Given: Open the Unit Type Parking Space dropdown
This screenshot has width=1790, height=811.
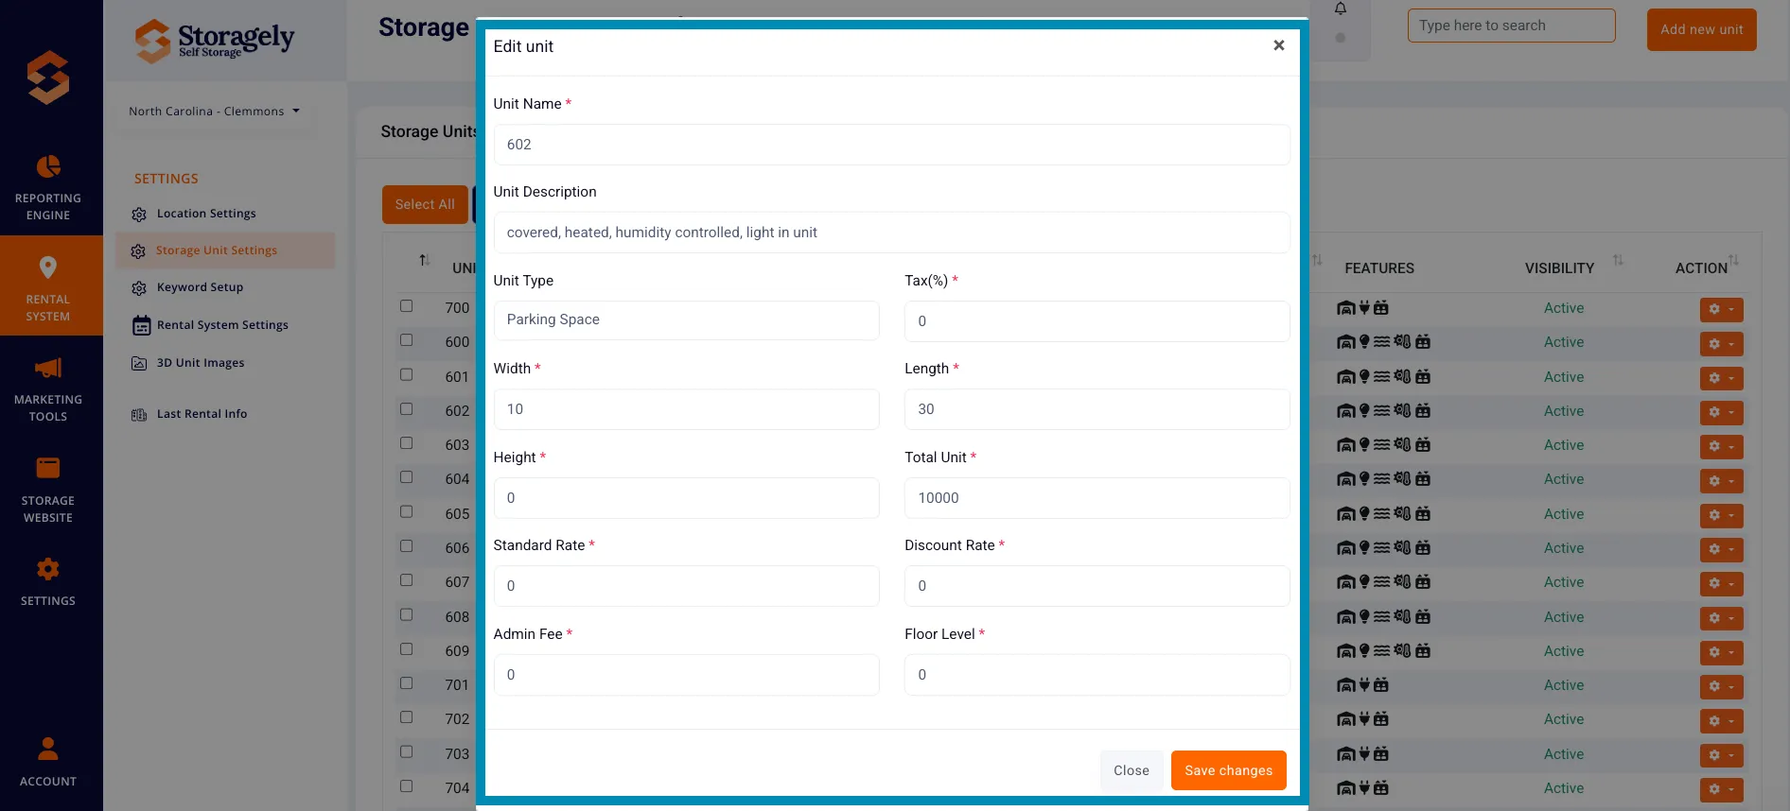Looking at the screenshot, I should coord(687,320).
